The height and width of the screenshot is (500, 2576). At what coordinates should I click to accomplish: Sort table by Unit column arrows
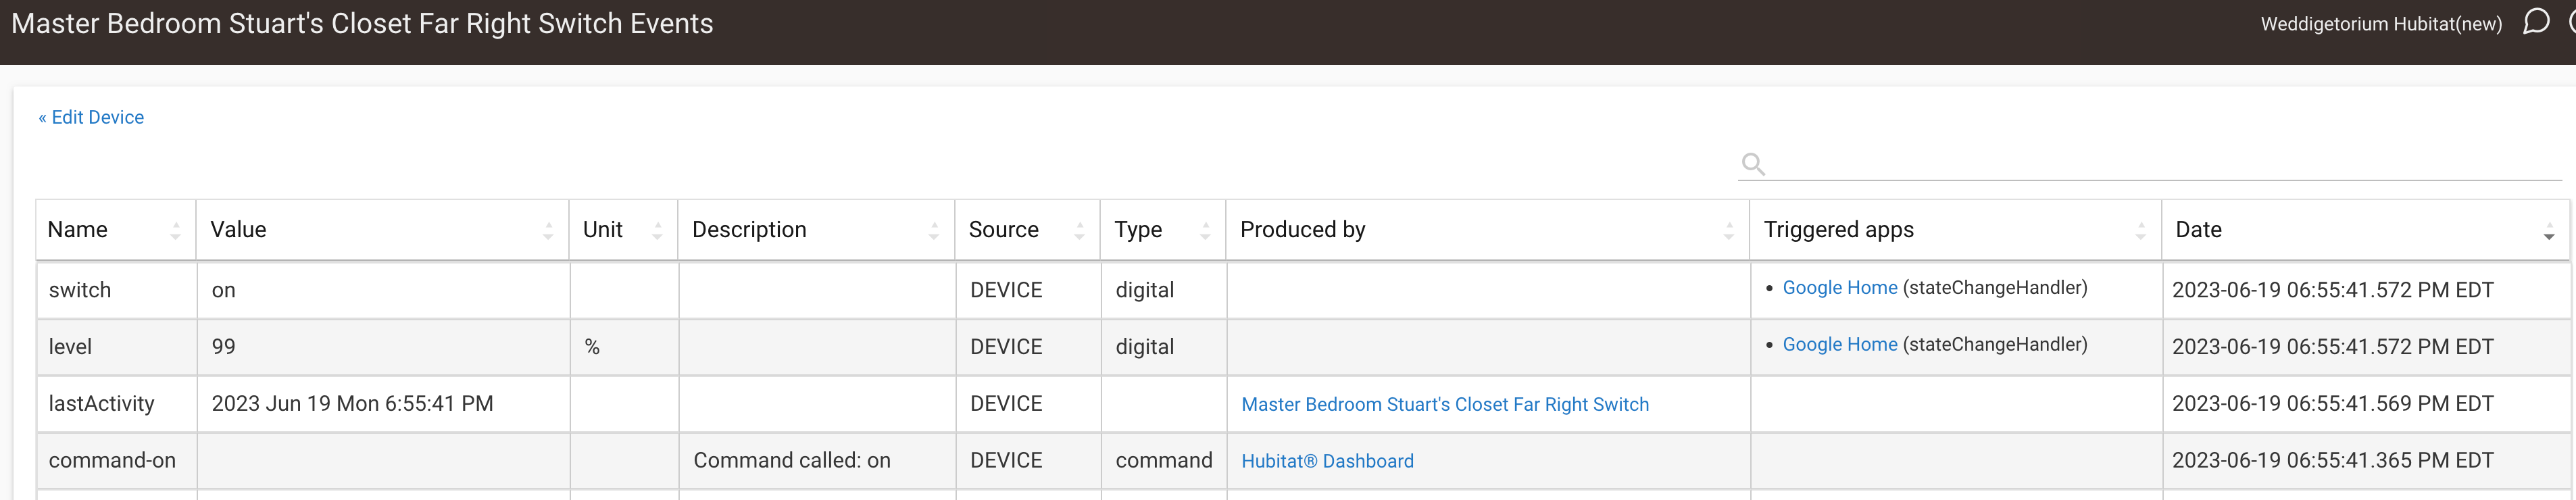(x=657, y=231)
